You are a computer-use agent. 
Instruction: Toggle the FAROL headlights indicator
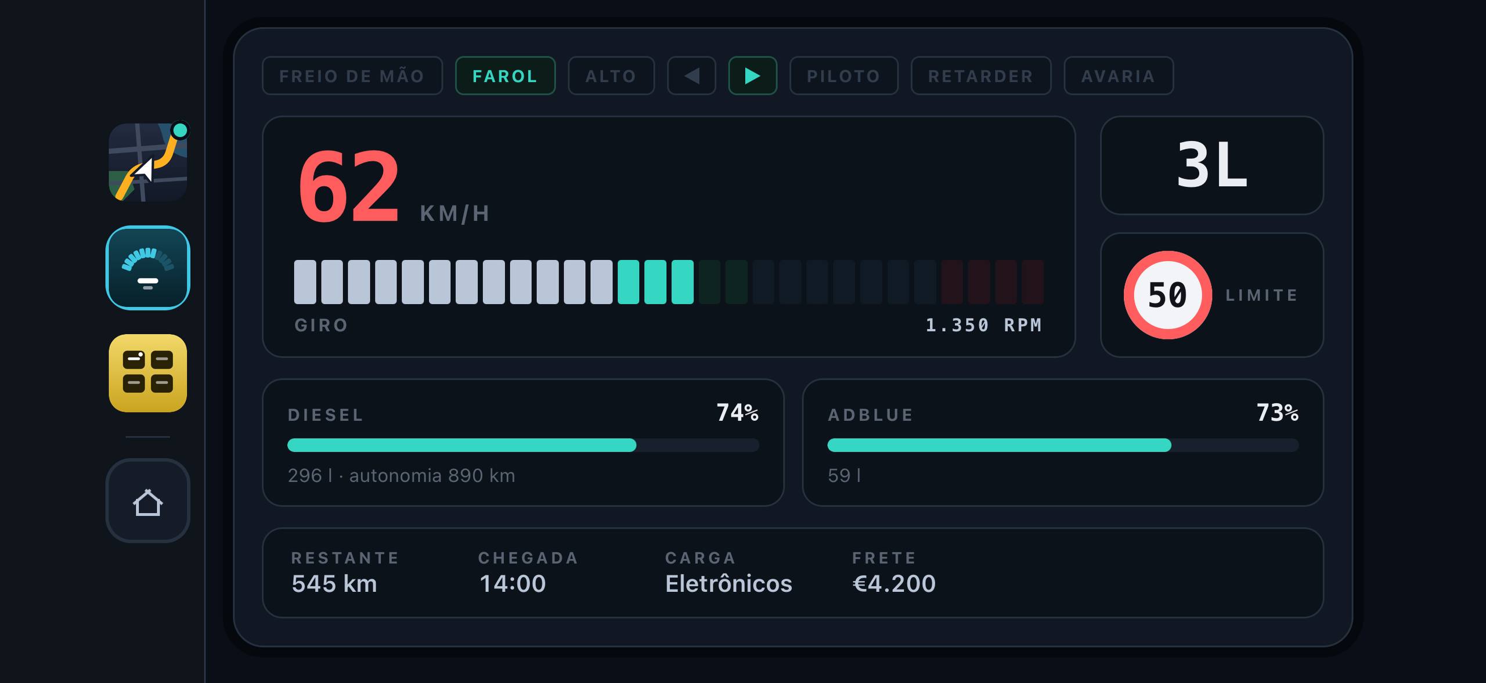pos(505,76)
